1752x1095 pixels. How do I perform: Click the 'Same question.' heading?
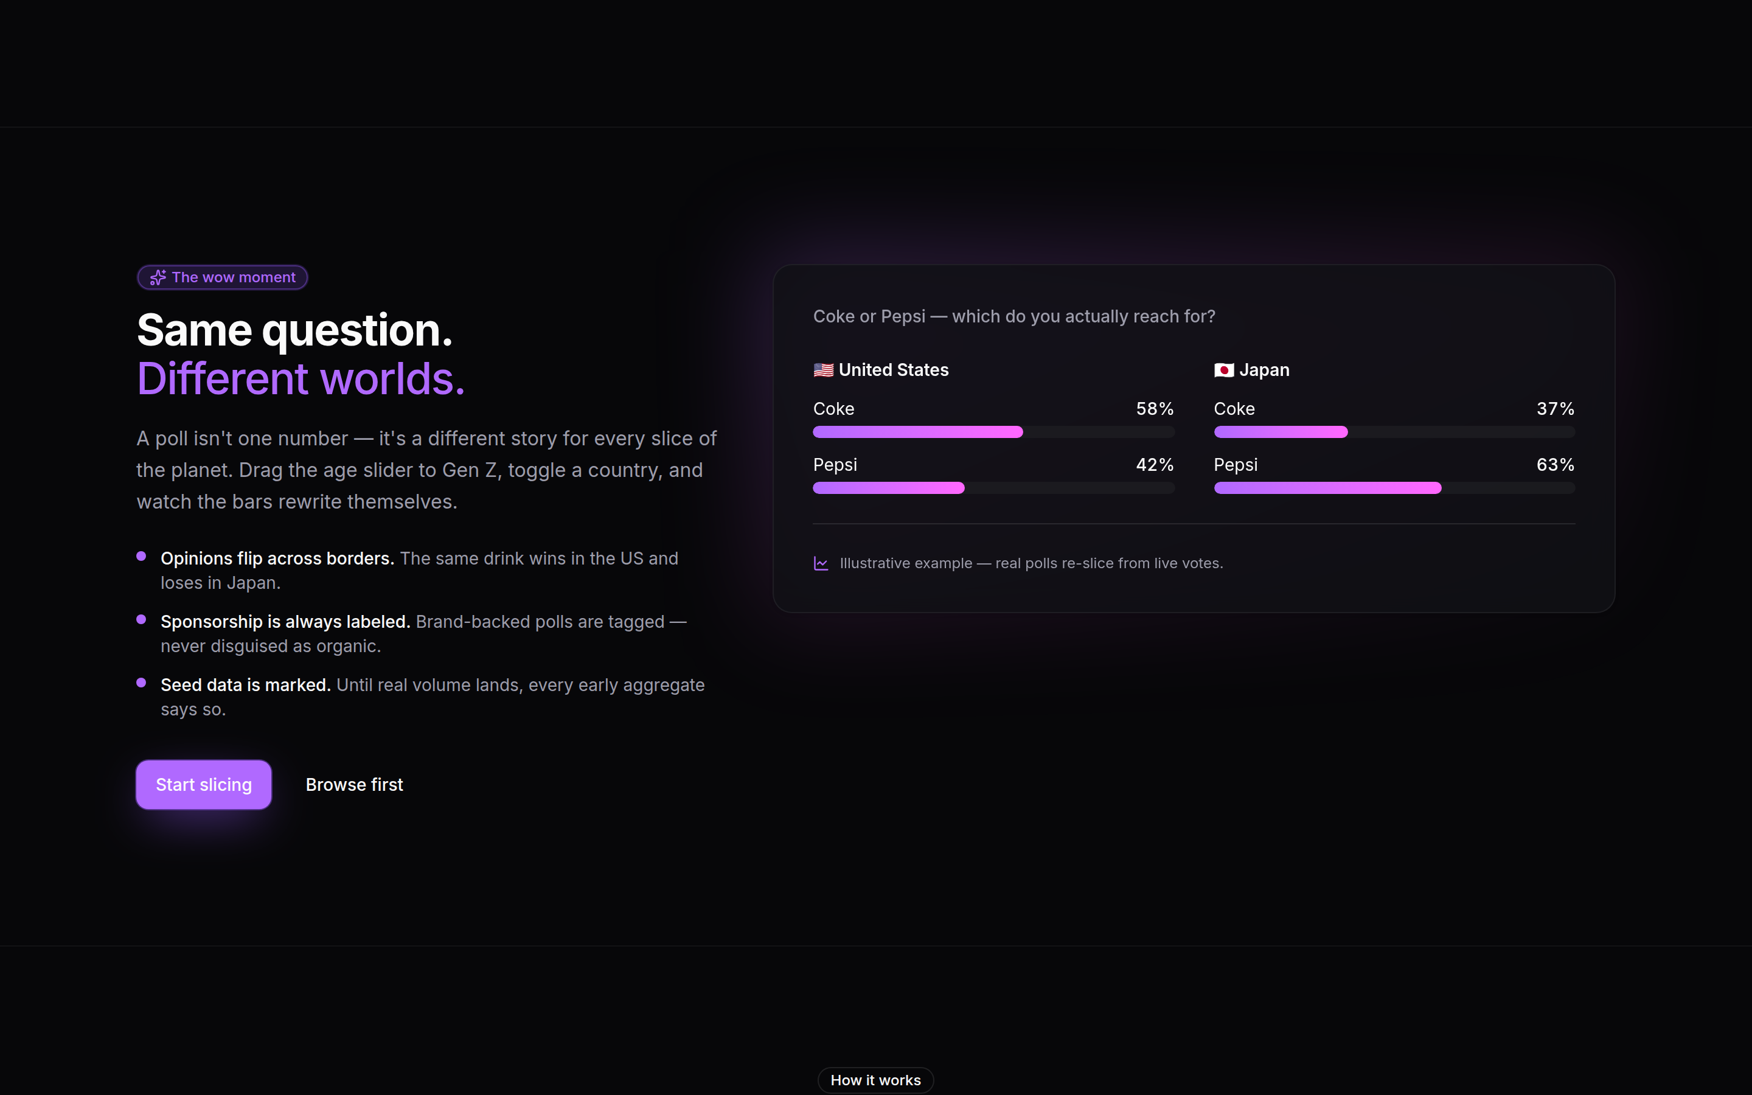294,330
